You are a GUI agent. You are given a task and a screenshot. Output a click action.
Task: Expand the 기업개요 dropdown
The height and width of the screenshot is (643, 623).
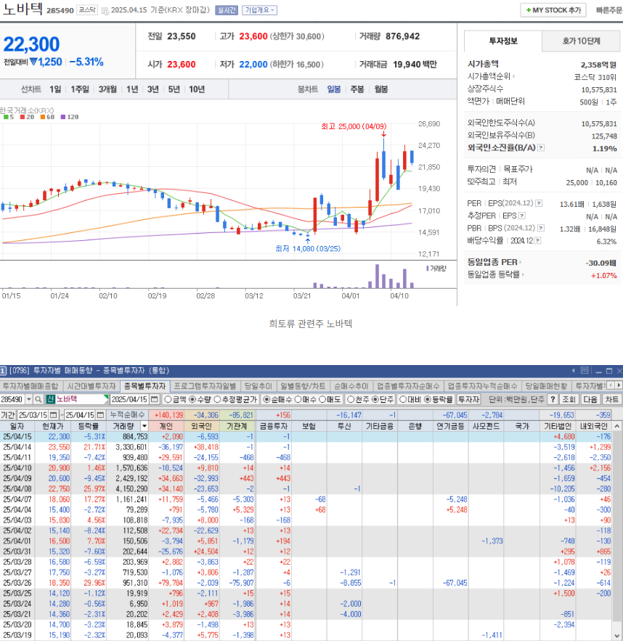click(259, 10)
